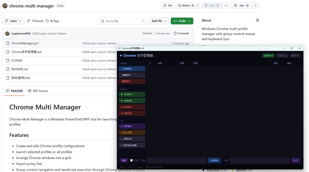Switch to the README tab

tap(14, 91)
